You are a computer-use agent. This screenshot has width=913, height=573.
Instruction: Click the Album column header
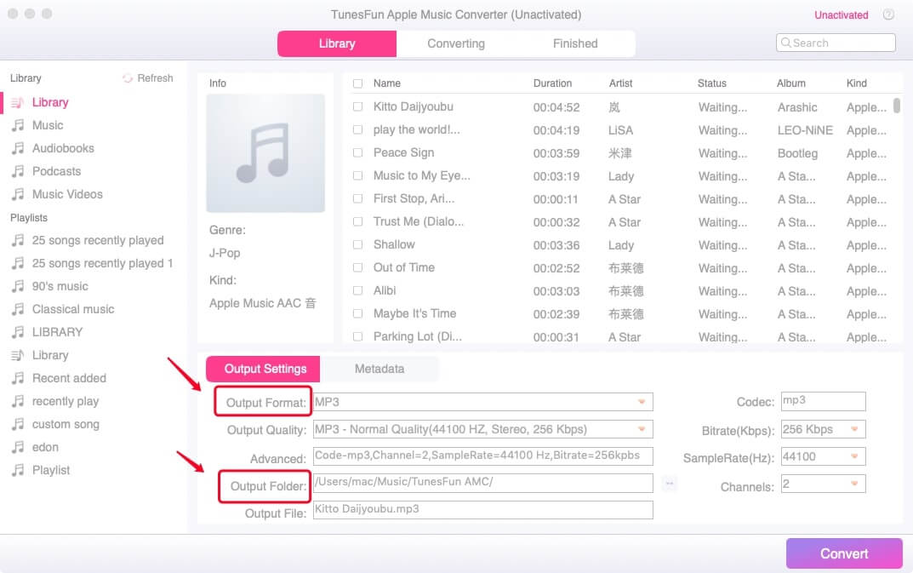click(x=790, y=83)
